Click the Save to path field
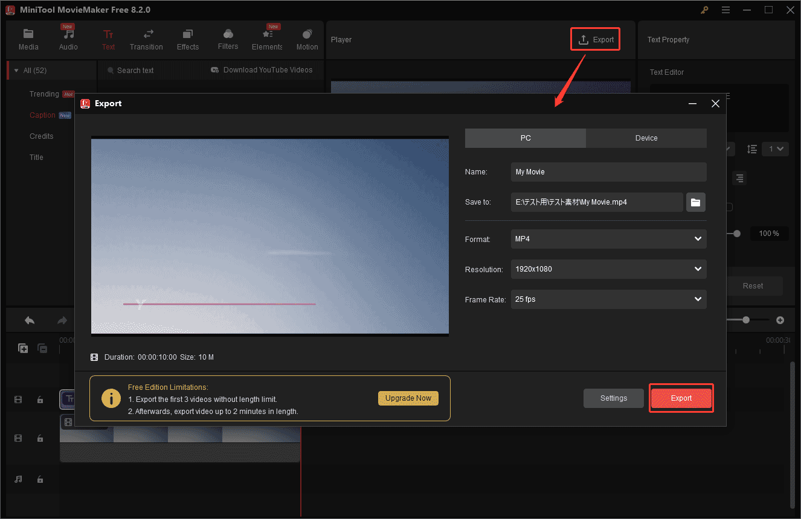 tap(597, 202)
